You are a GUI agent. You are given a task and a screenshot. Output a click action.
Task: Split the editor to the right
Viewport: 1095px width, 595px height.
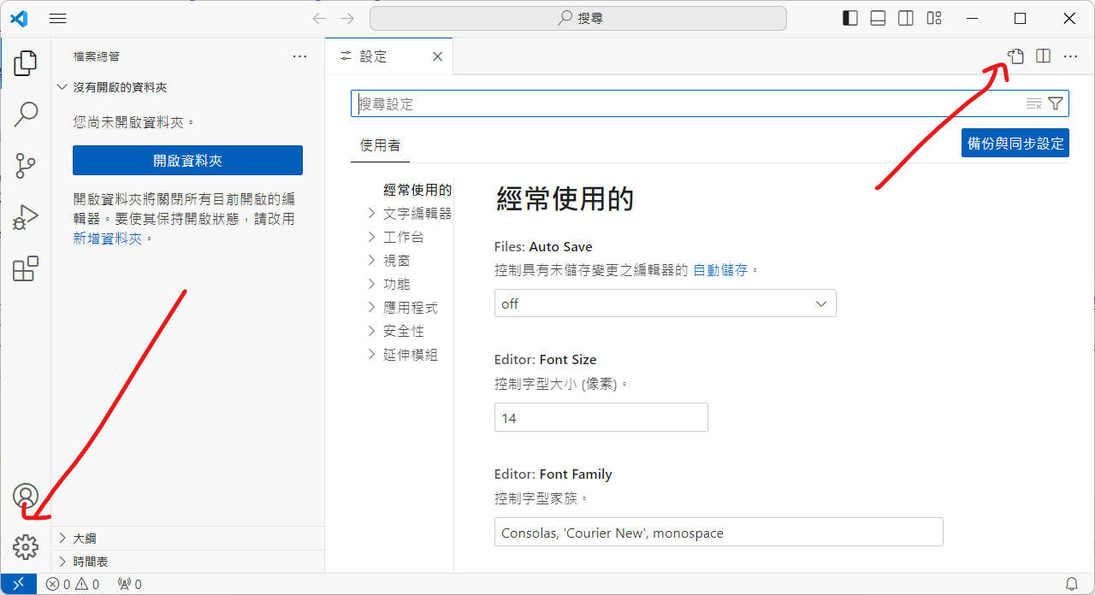pos(1043,56)
